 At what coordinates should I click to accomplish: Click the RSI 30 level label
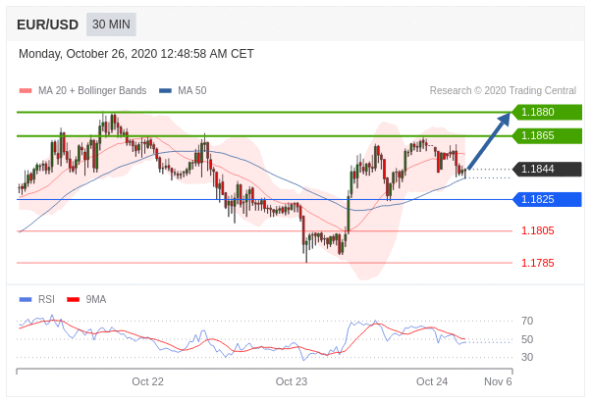coord(527,357)
